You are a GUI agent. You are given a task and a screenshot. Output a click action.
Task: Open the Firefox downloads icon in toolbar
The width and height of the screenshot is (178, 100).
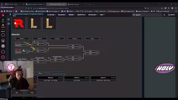pyautogui.click(x=162, y=8)
